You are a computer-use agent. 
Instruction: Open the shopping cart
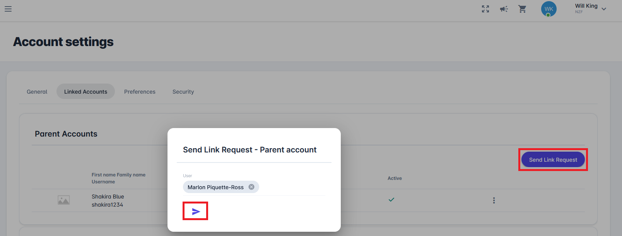(522, 9)
